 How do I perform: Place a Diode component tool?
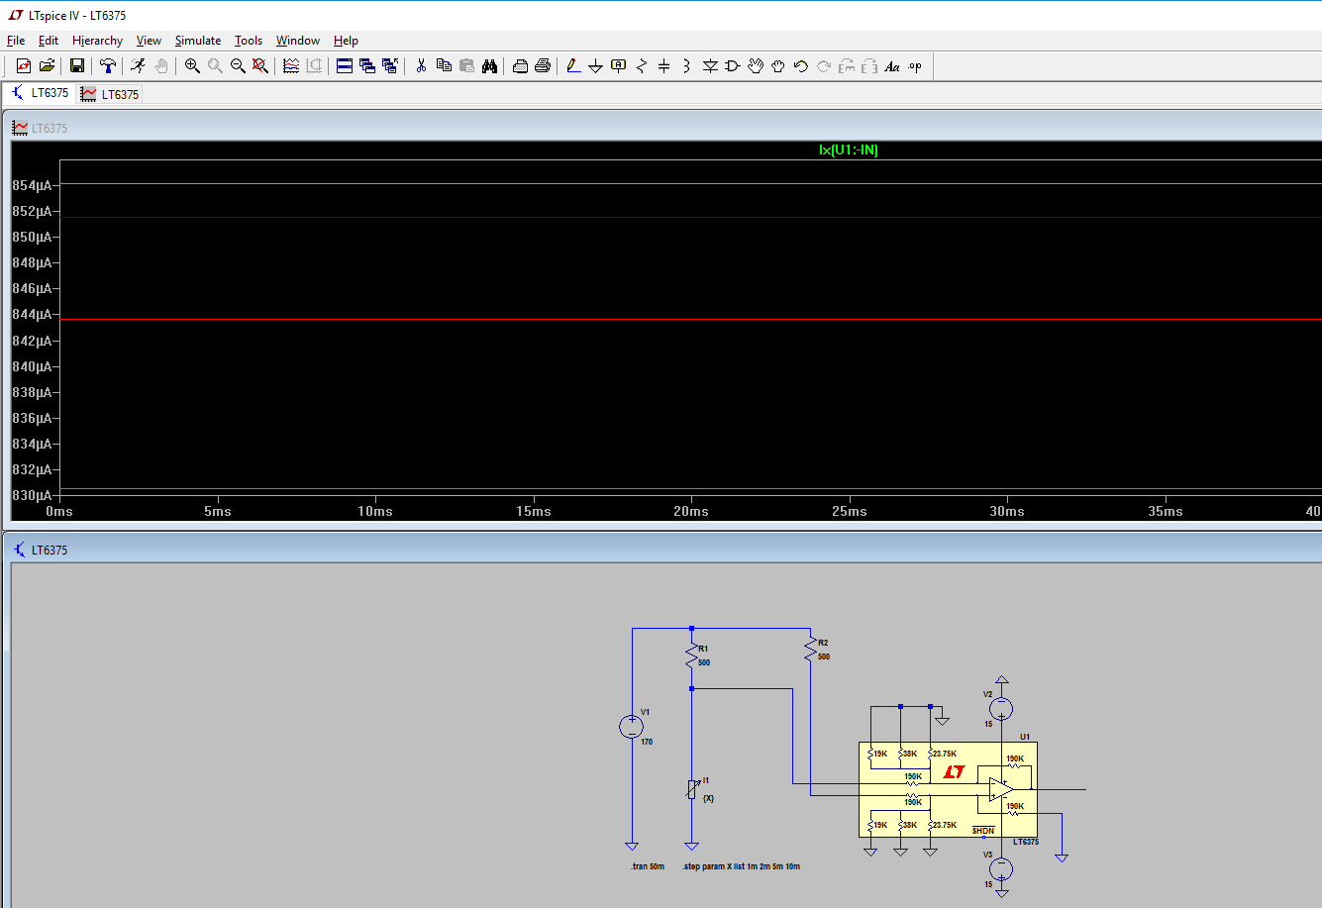710,66
